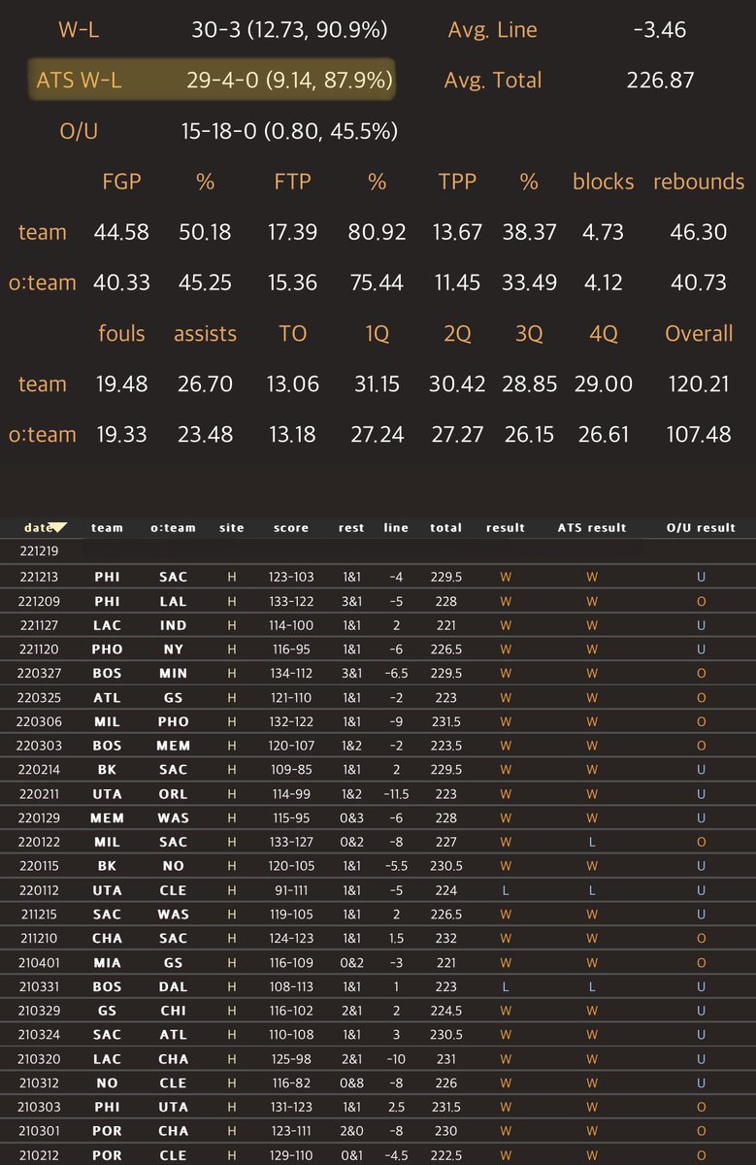Viewport: 756px width, 1165px height.
Task: Sort by O/U result column header
Action: click(x=701, y=528)
